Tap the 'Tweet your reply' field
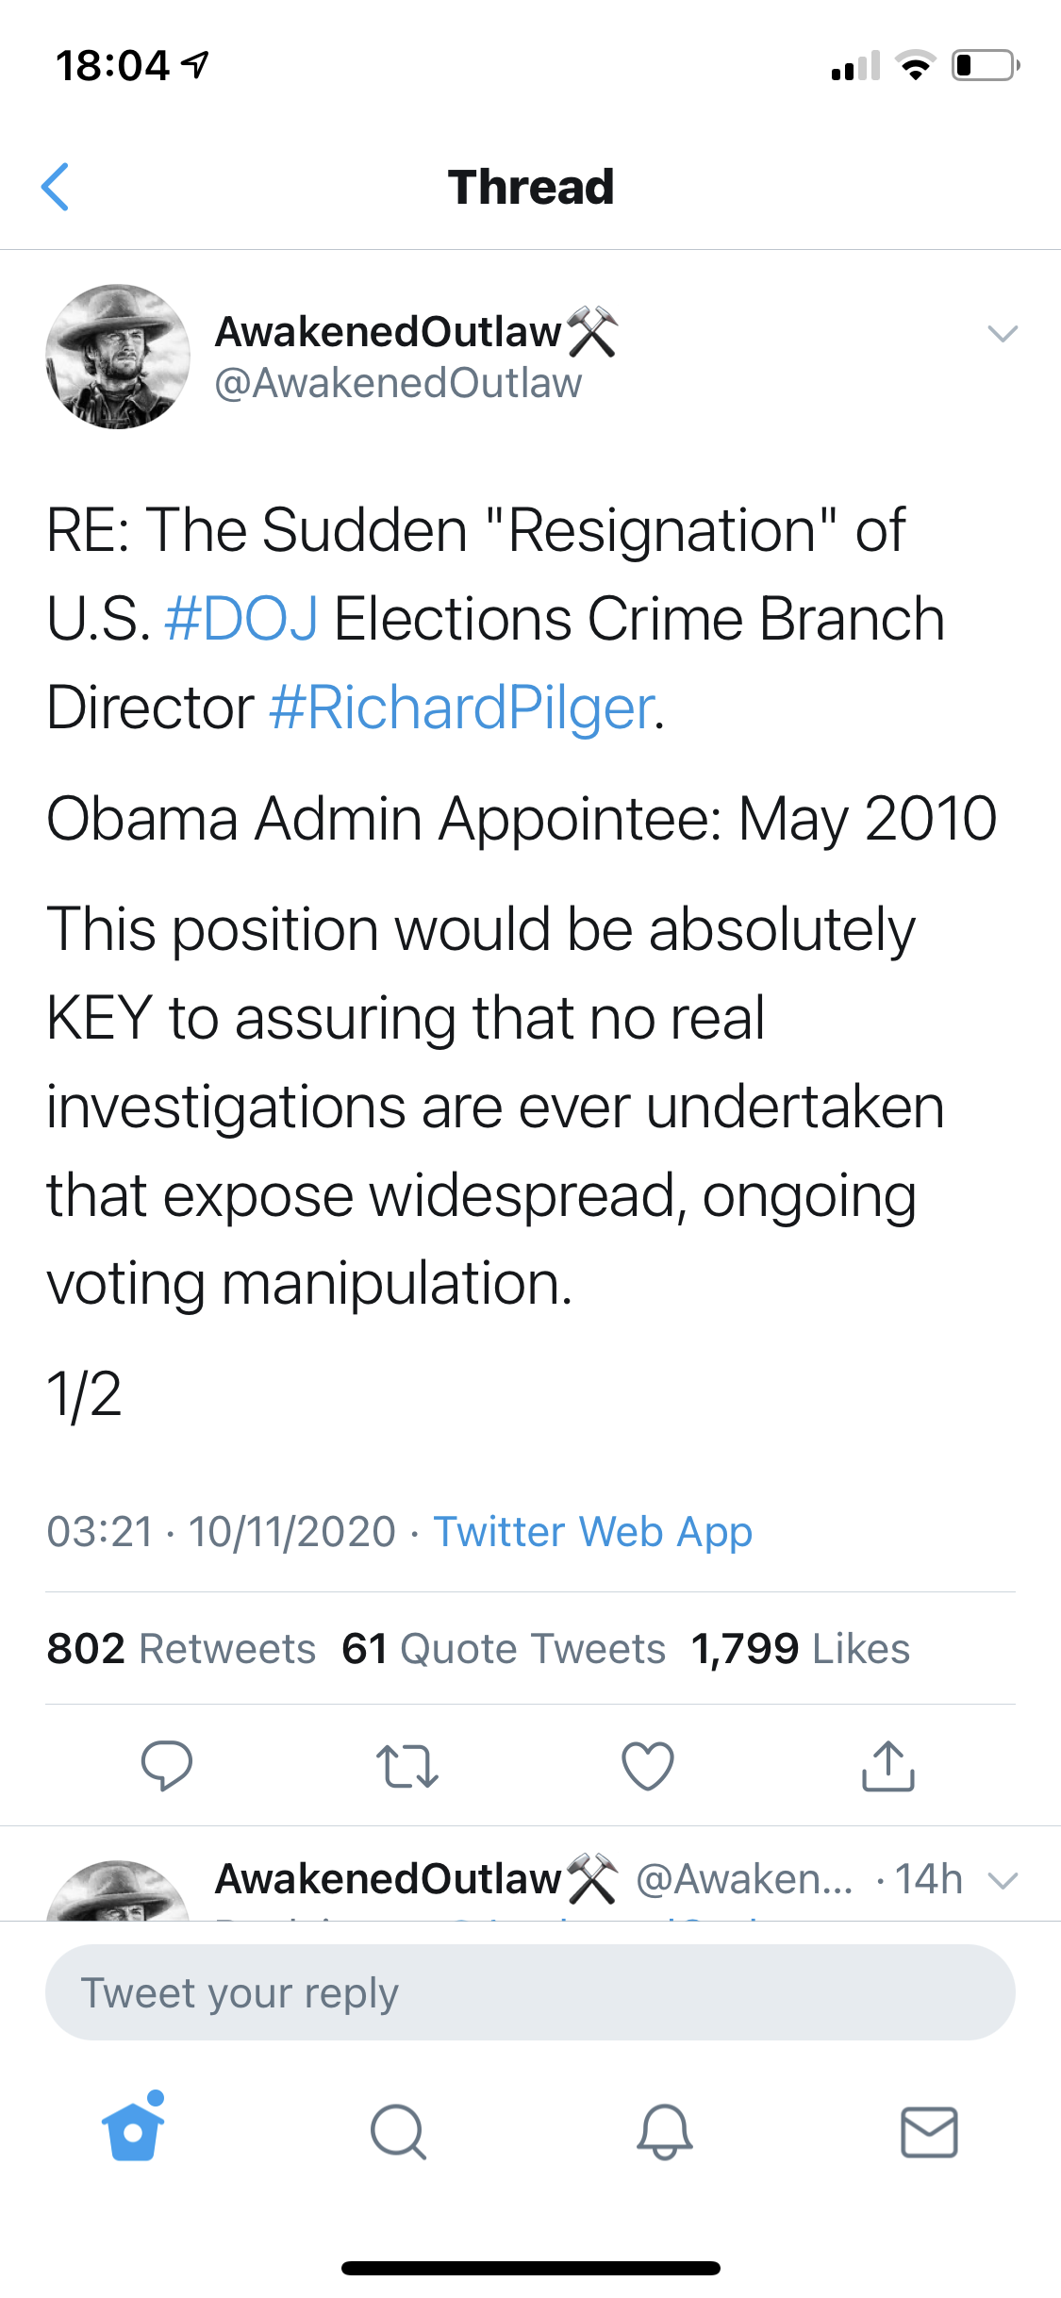The height and width of the screenshot is (2298, 1061). pyautogui.click(x=530, y=1992)
